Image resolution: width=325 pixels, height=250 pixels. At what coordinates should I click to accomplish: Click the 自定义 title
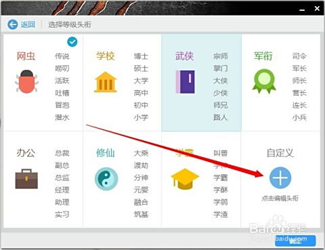pos(280,153)
